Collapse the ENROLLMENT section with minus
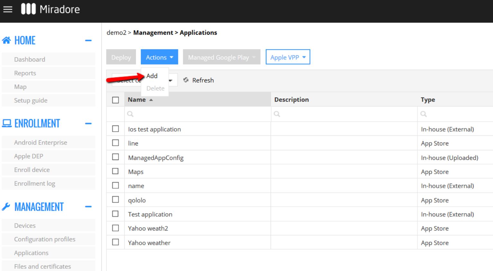493x271 pixels. (88, 123)
